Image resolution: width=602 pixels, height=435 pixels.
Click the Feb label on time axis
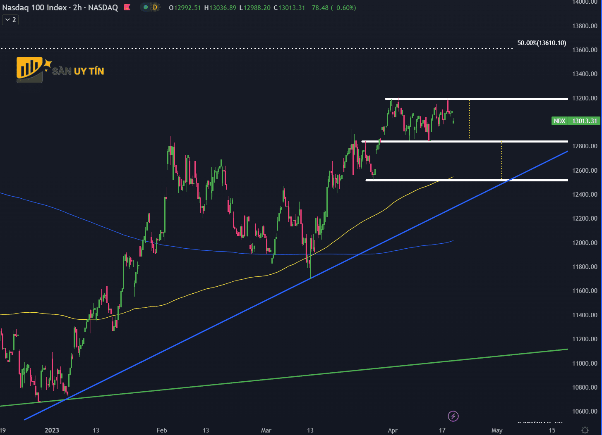tap(162, 430)
